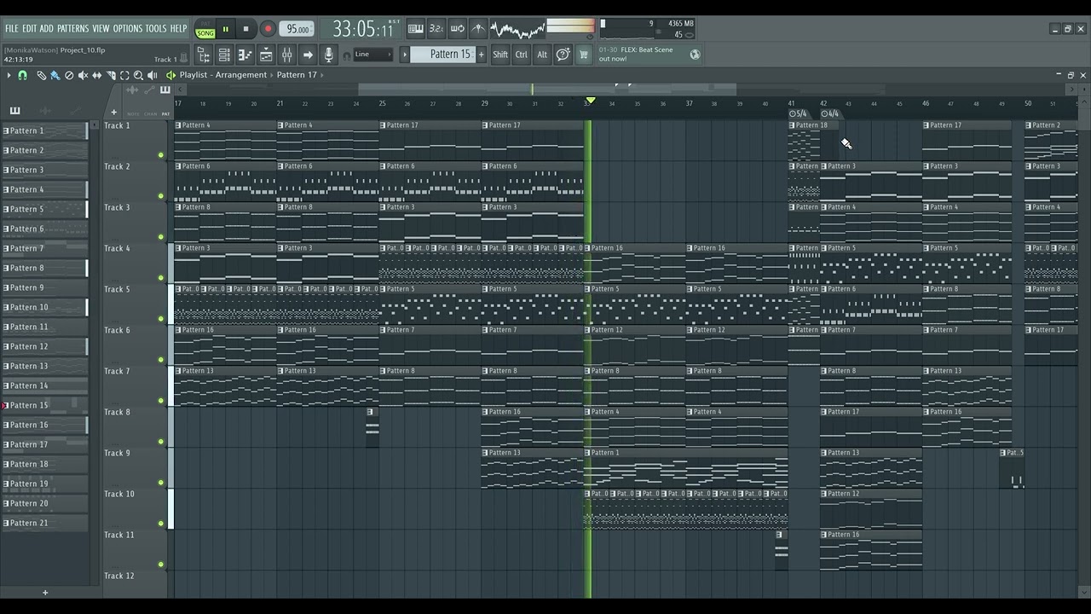
Task: Open the FILE menu
Action: (11, 28)
